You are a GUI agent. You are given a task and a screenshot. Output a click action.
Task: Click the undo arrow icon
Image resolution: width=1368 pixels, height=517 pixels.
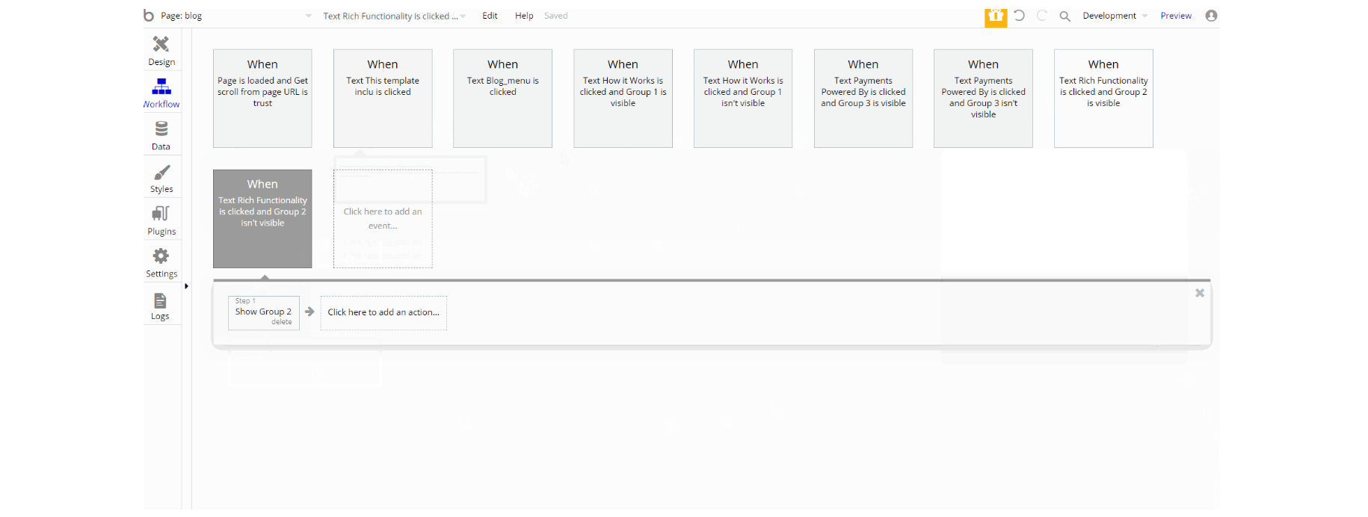(1019, 15)
